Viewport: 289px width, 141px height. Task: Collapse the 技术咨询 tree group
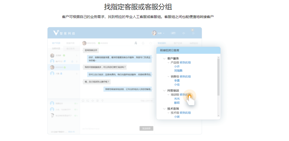pos(164,109)
